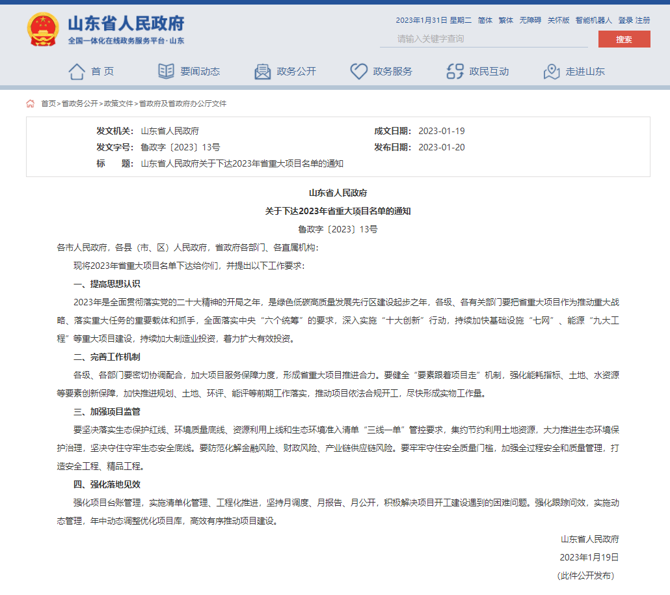The width and height of the screenshot is (670, 595).
Task: Enable 无障碍 accessibility mode
Action: [530, 20]
